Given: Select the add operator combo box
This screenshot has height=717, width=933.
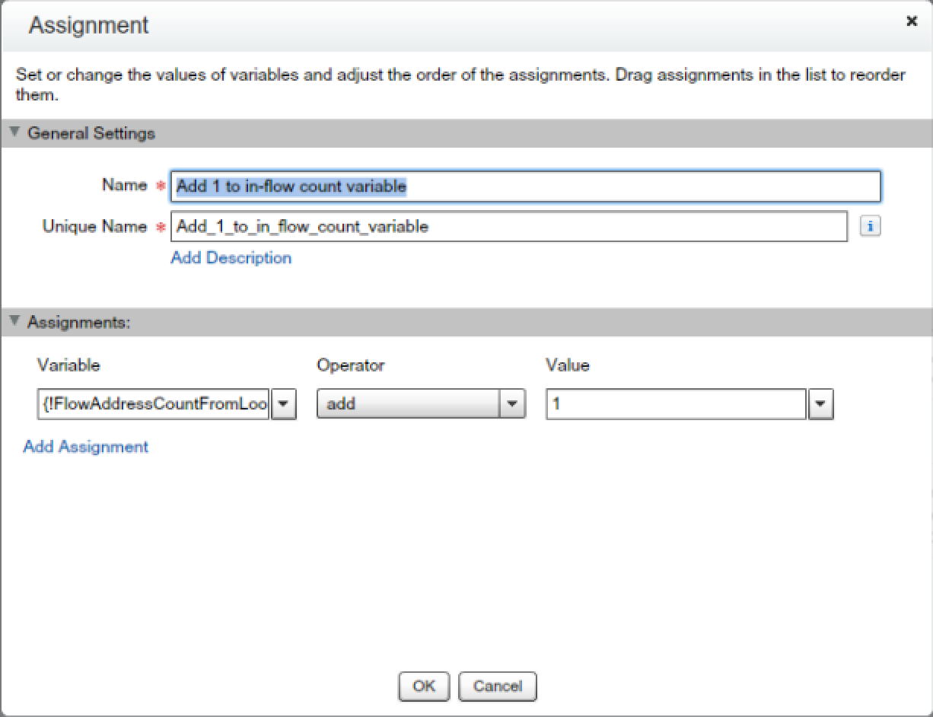Looking at the screenshot, I should pyautogui.click(x=411, y=404).
